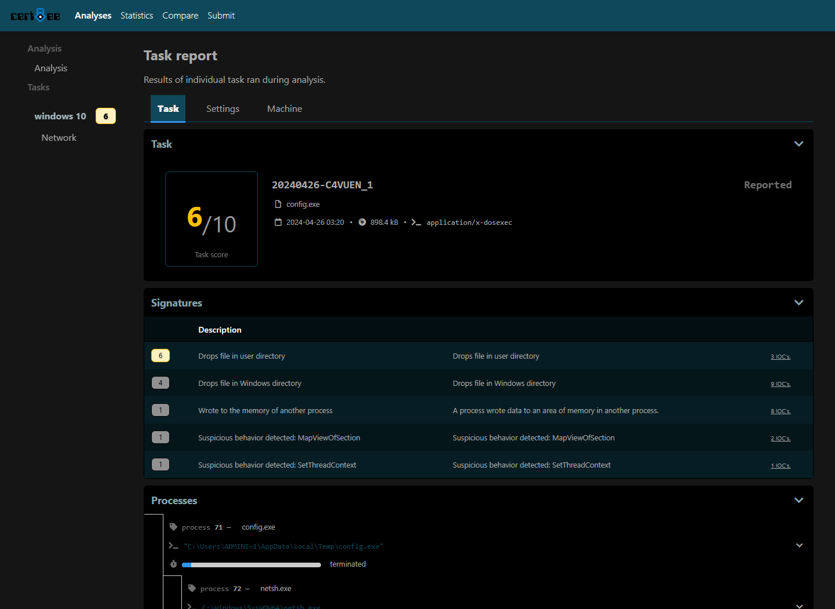The image size is (835, 609).
Task: Collapse the Signatures section chevron
Action: point(798,303)
